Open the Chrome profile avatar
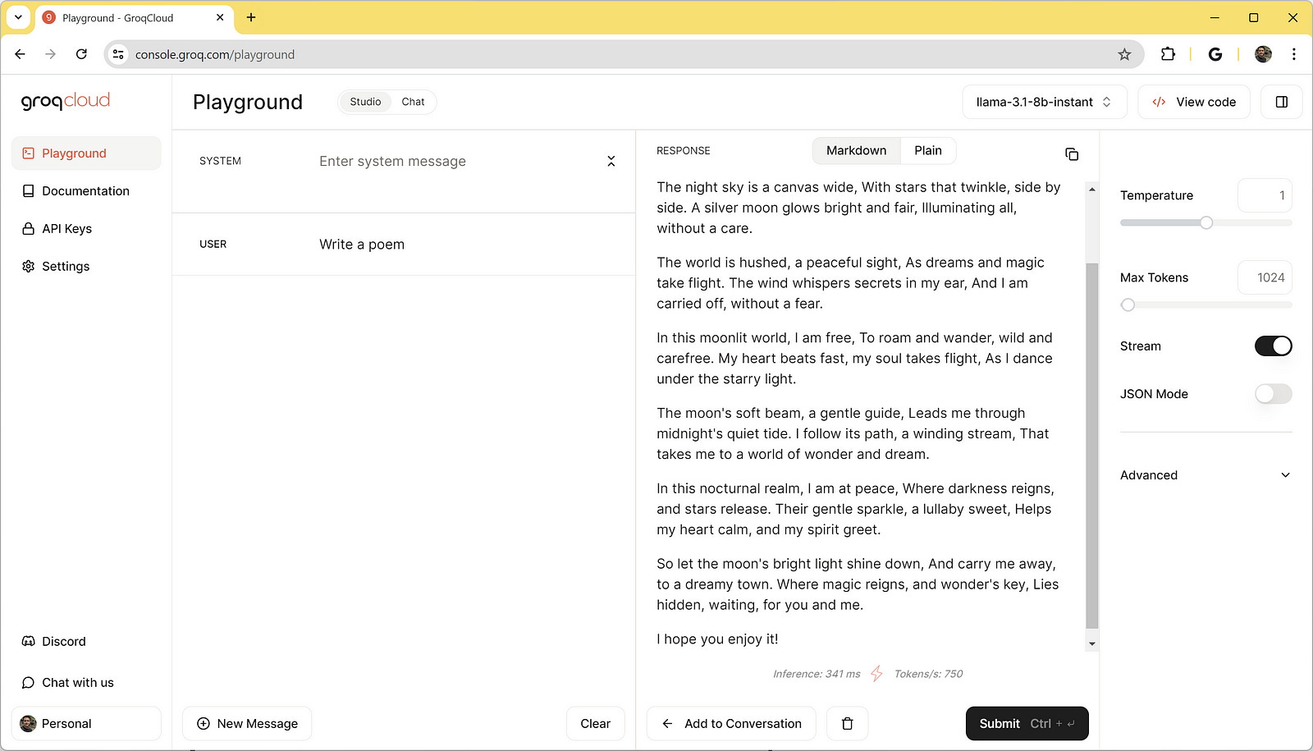Screen dimensions: 1313x751 [x=1264, y=54]
